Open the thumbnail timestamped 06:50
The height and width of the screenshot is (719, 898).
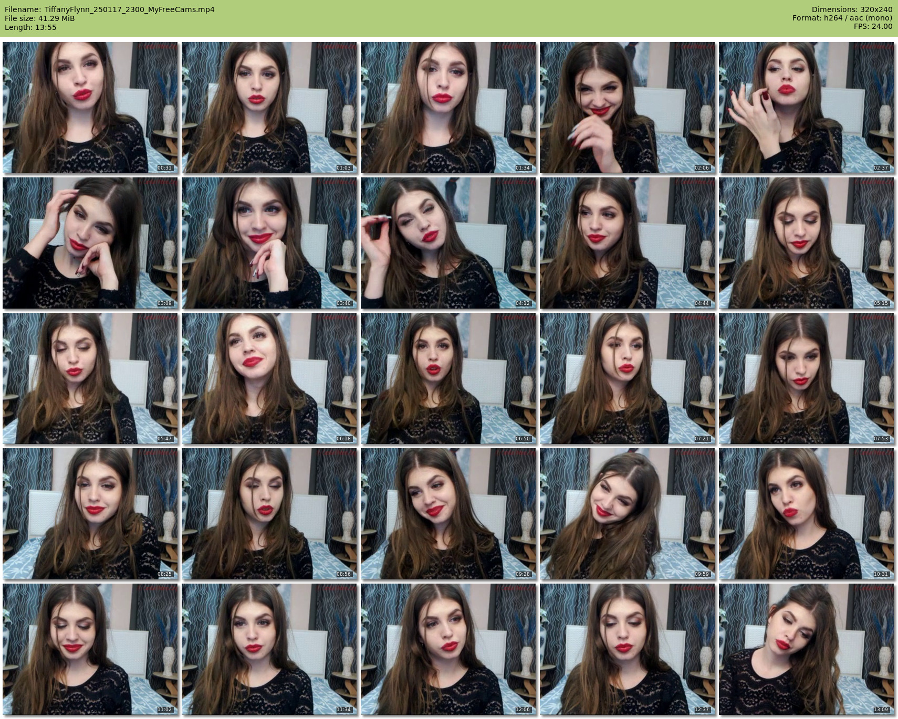tap(448, 378)
